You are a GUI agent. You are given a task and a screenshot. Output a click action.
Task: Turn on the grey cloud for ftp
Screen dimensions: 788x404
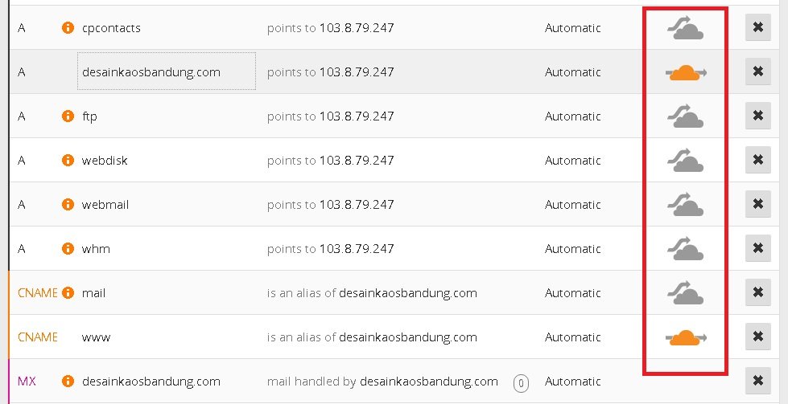[x=685, y=117]
